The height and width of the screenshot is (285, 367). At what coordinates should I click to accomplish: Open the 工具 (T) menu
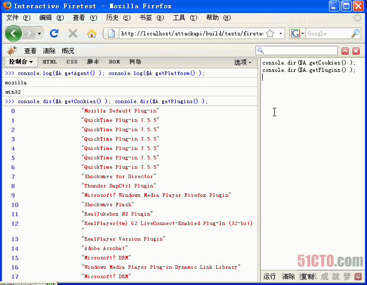click(185, 18)
